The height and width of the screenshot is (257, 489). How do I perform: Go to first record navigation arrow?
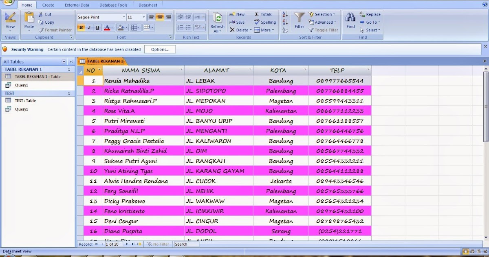96,244
